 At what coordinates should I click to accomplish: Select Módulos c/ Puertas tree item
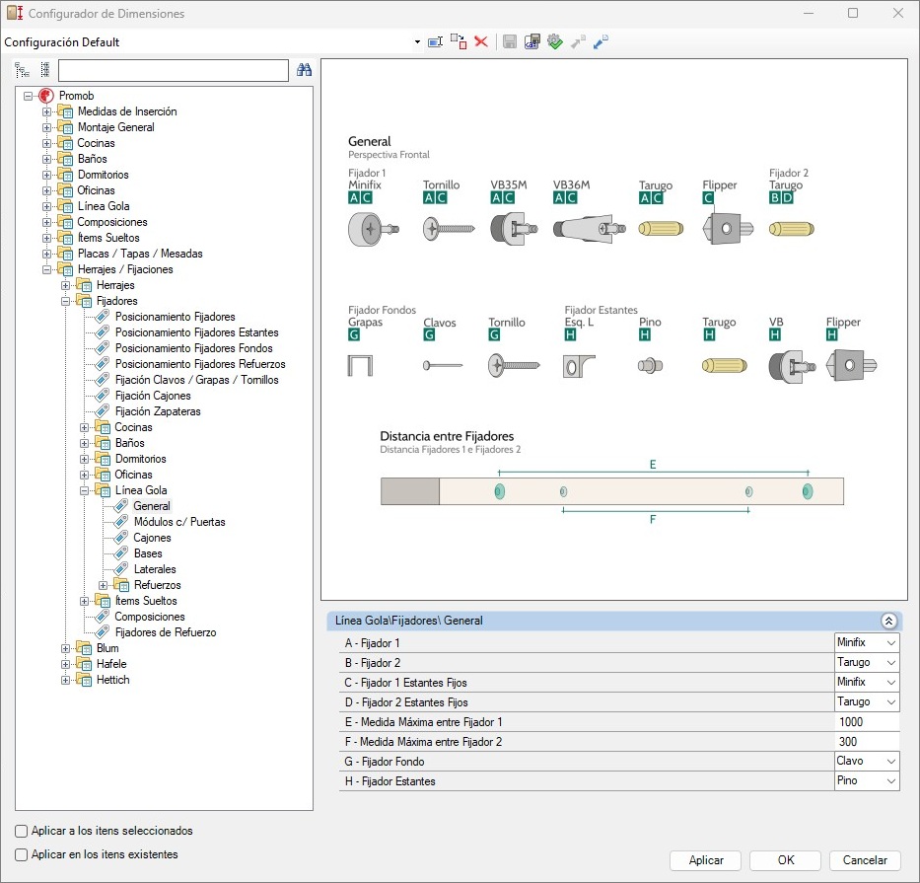point(179,522)
